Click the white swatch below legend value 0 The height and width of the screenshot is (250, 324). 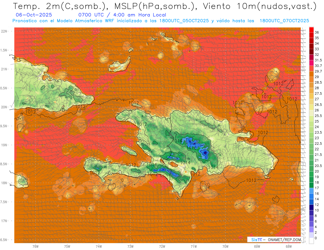tap(311, 241)
